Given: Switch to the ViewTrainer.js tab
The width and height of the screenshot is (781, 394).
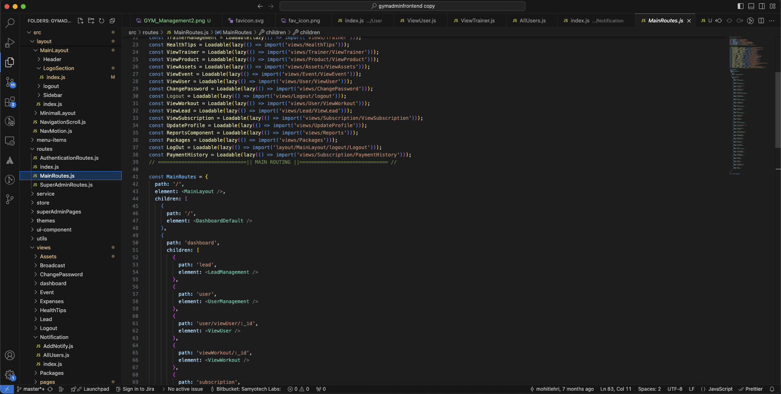Looking at the screenshot, I should pos(477,21).
